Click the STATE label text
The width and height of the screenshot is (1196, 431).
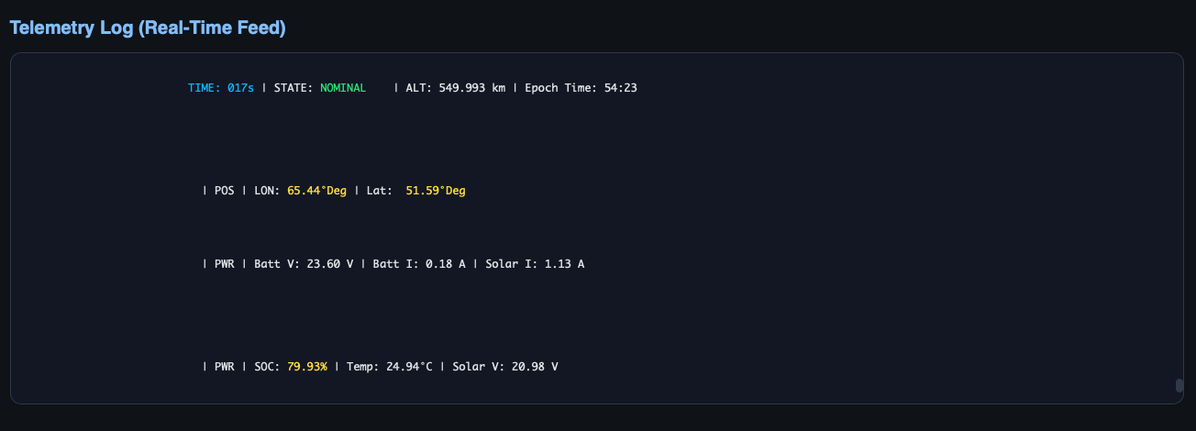[293, 88]
